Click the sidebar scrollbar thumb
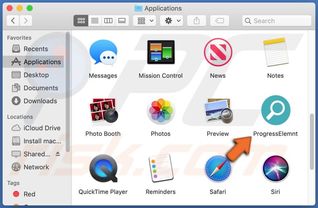 68,92
